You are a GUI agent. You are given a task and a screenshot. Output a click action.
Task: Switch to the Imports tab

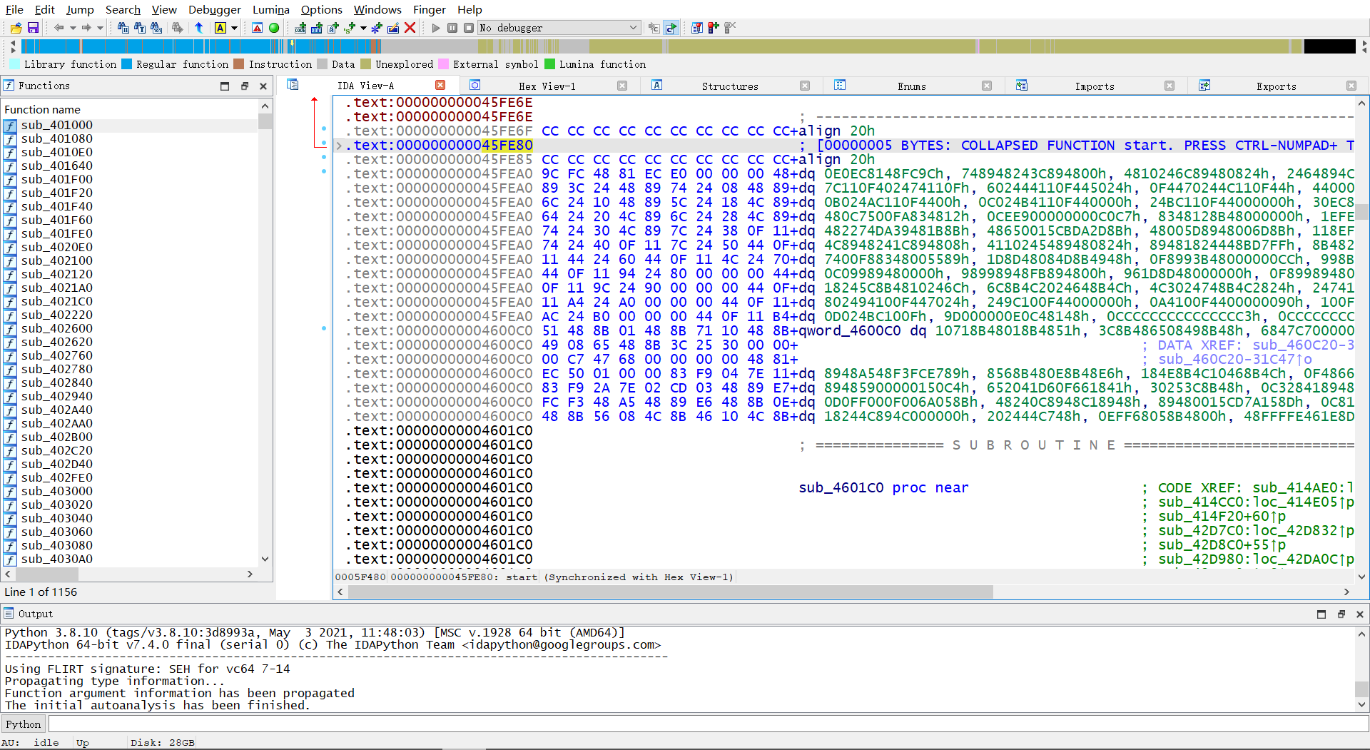click(1094, 86)
